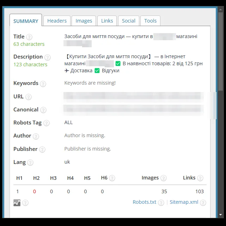226x226 pixels.
Task: Click the help icon beside Lang
Action: pos(30,163)
